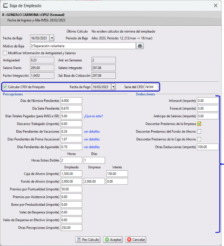The image size is (224, 246).
Task: Click the Bono por Productividad field
Action: 71,205
